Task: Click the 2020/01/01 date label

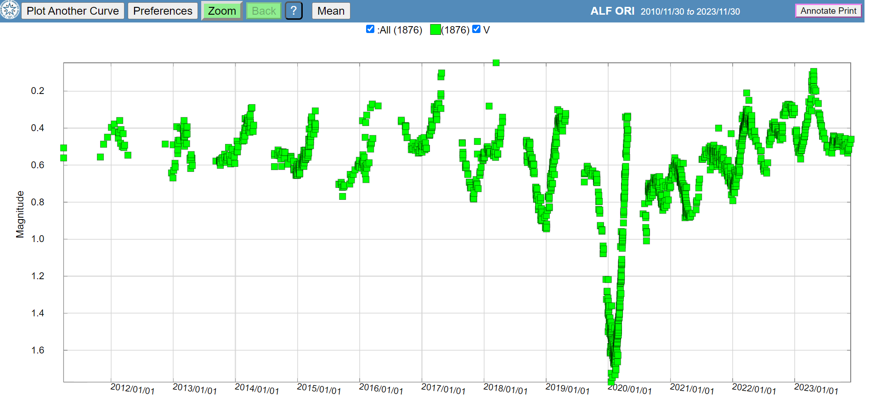Action: click(x=630, y=389)
